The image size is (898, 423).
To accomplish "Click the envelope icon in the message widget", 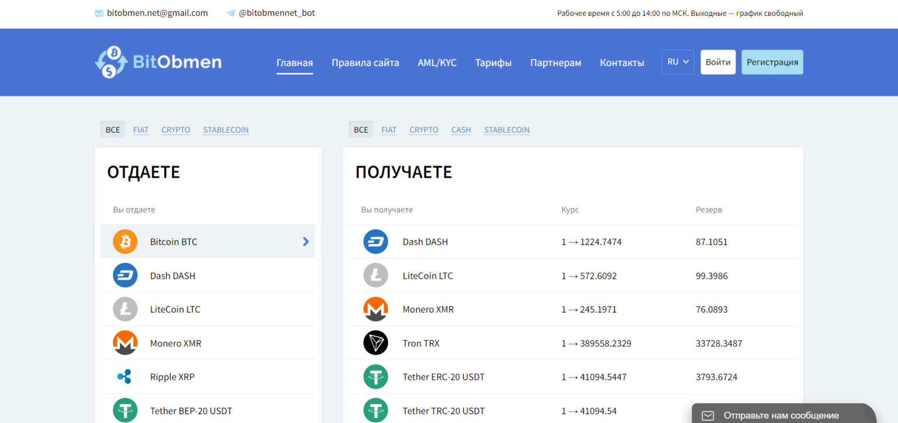I will pyautogui.click(x=708, y=416).
